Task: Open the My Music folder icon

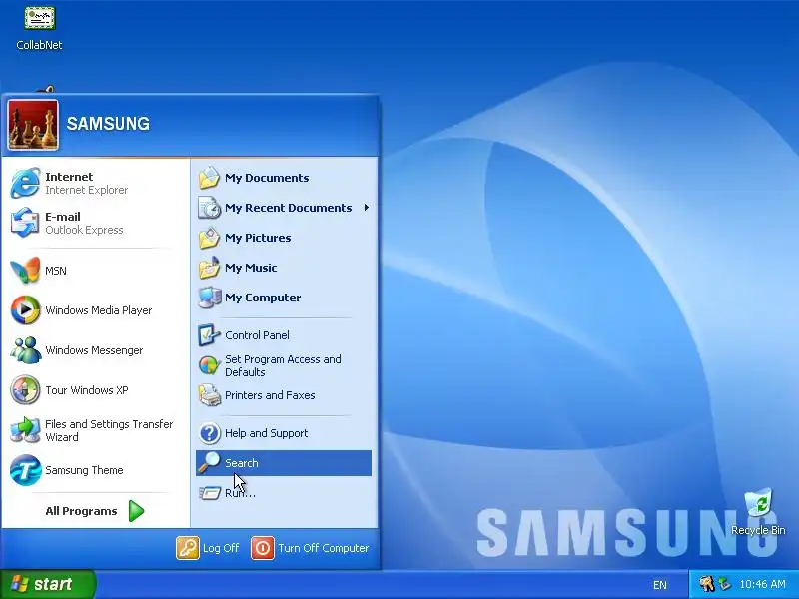Action: [x=209, y=268]
